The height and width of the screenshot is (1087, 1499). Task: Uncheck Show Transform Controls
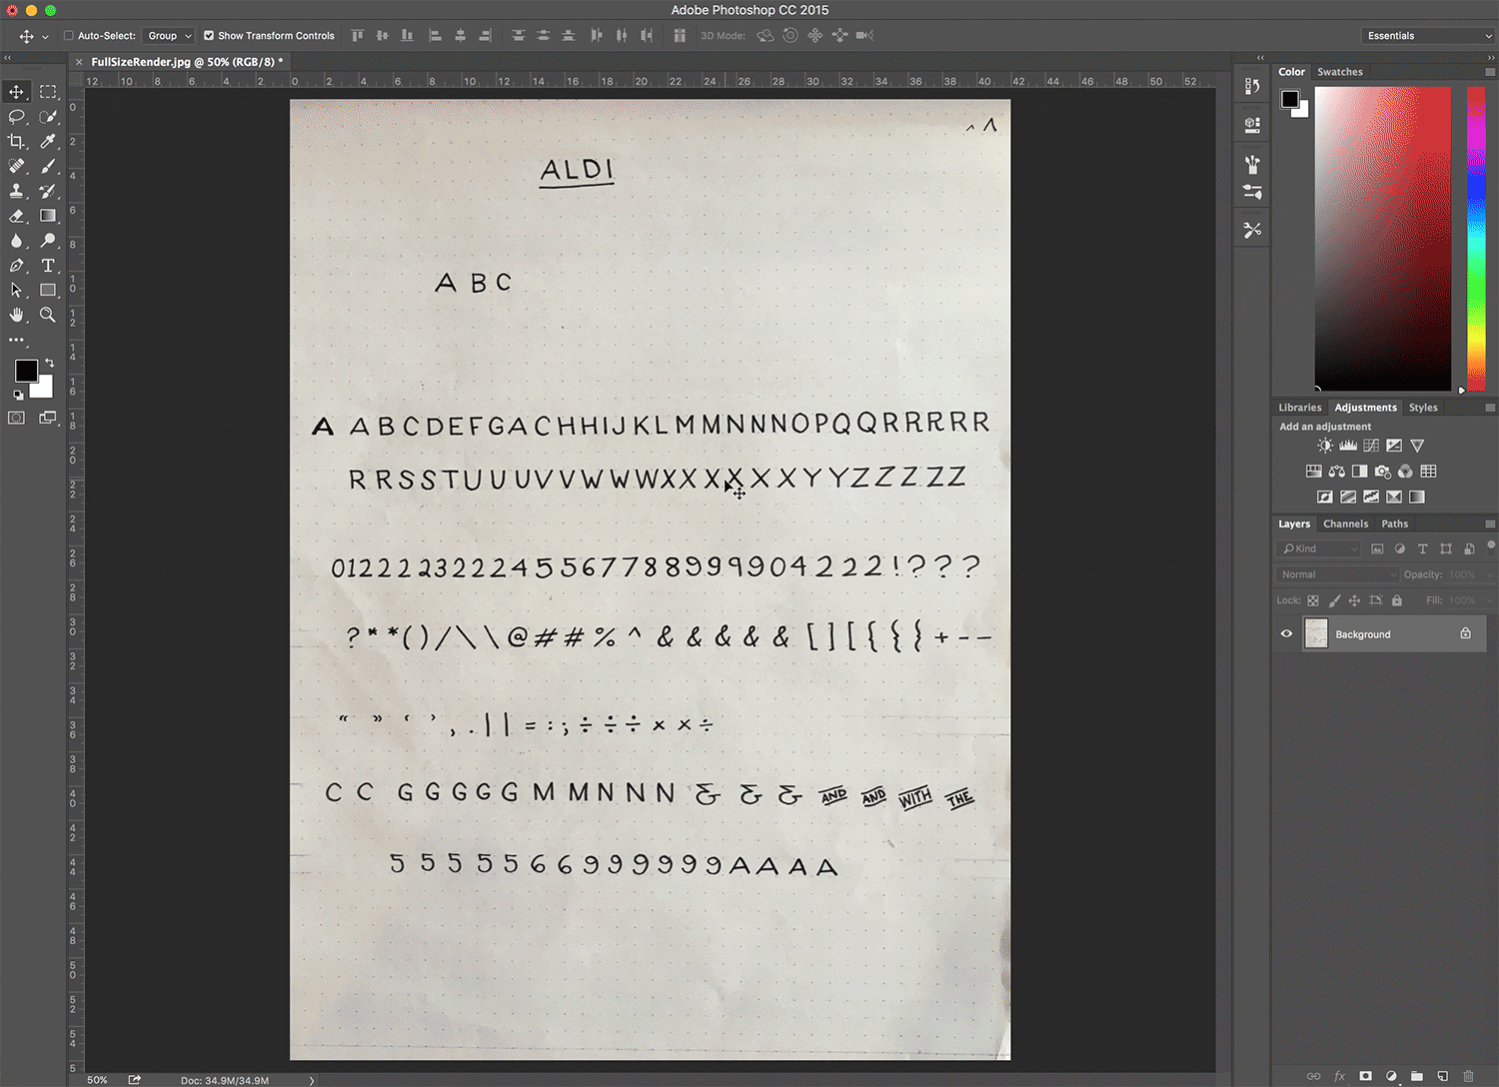coord(209,35)
